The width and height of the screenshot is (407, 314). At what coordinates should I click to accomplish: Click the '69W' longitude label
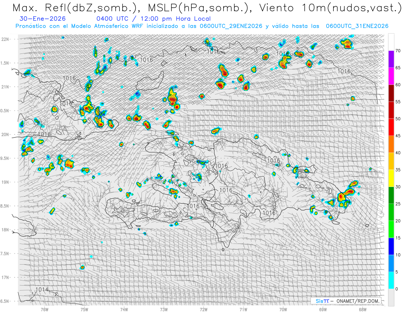pos(323,309)
